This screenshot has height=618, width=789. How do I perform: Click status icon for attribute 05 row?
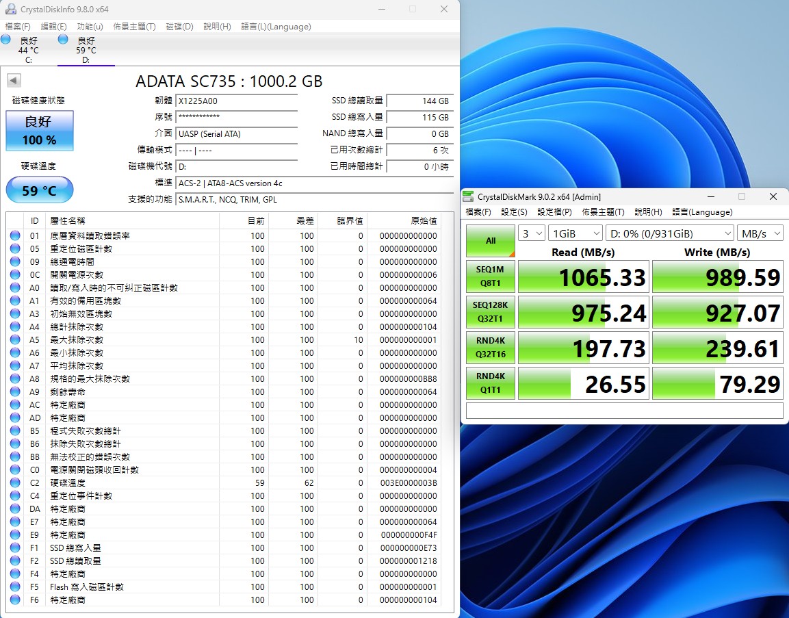15,248
